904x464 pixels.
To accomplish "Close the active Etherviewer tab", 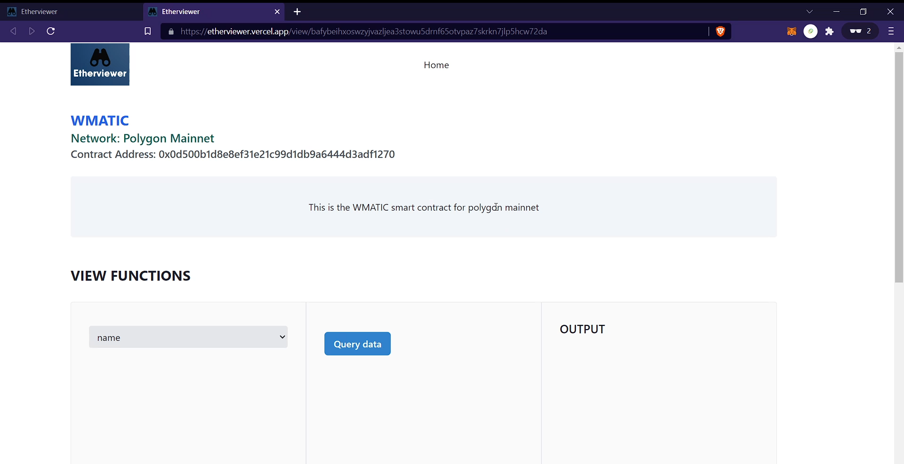I will tap(277, 12).
